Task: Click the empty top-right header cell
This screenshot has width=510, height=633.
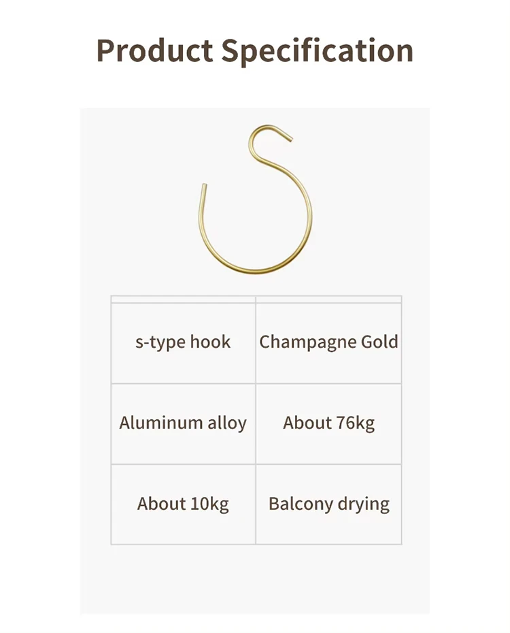Action: [328, 299]
